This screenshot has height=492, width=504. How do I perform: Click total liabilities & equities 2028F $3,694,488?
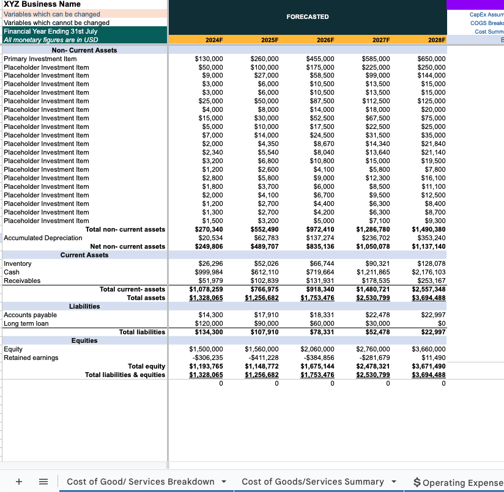429,375
